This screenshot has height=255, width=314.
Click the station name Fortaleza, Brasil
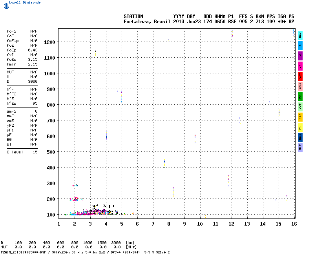click(x=147, y=22)
